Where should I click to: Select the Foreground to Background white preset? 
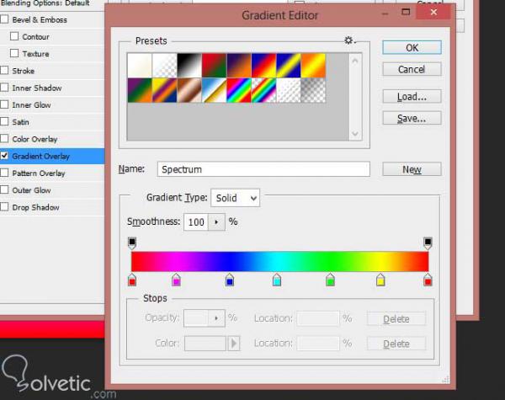point(140,66)
